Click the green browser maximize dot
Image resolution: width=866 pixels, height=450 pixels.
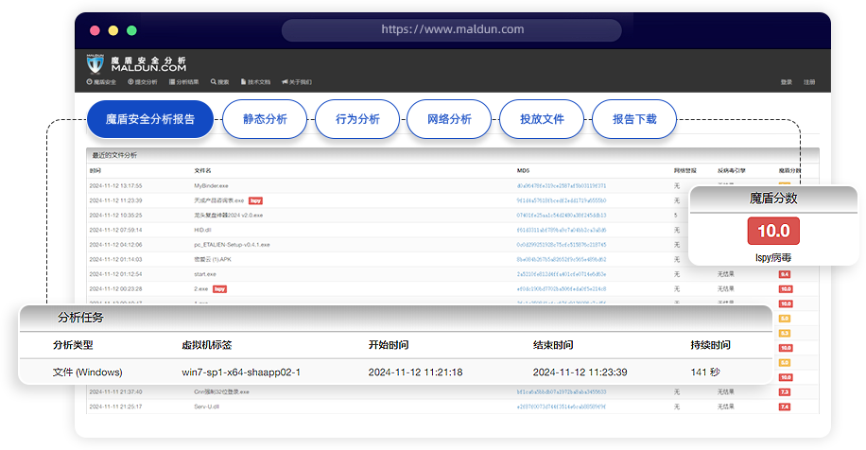[131, 30]
